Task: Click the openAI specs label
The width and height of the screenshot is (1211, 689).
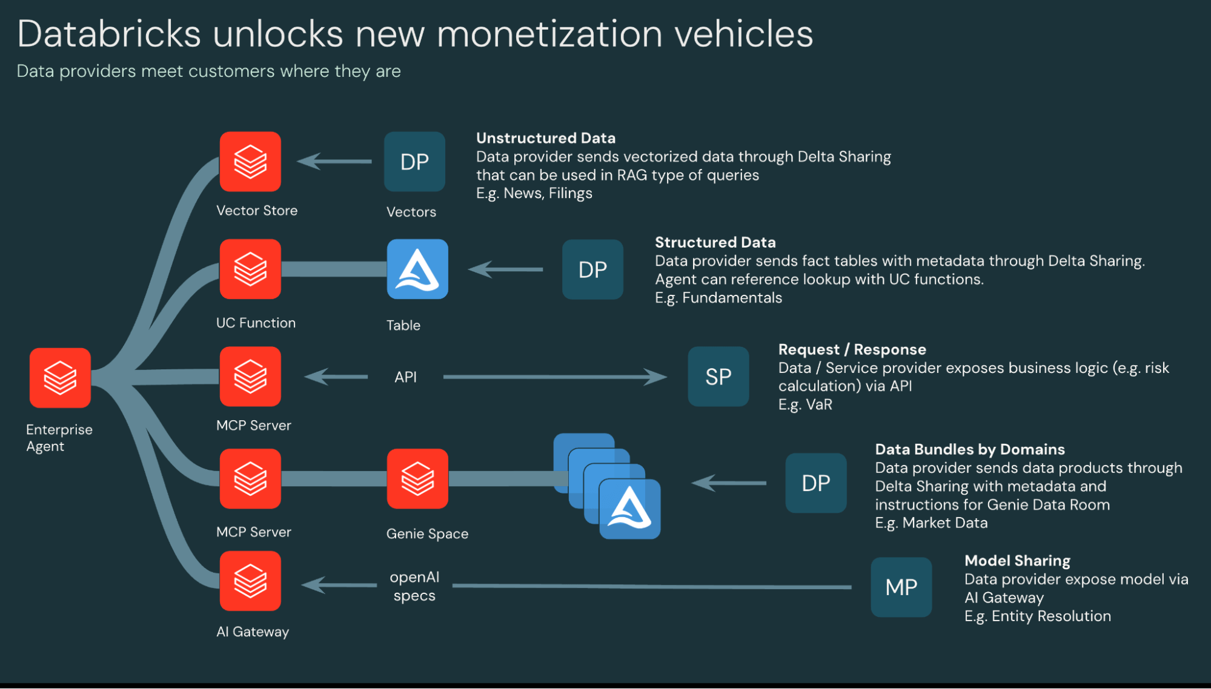Action: pyautogui.click(x=414, y=586)
